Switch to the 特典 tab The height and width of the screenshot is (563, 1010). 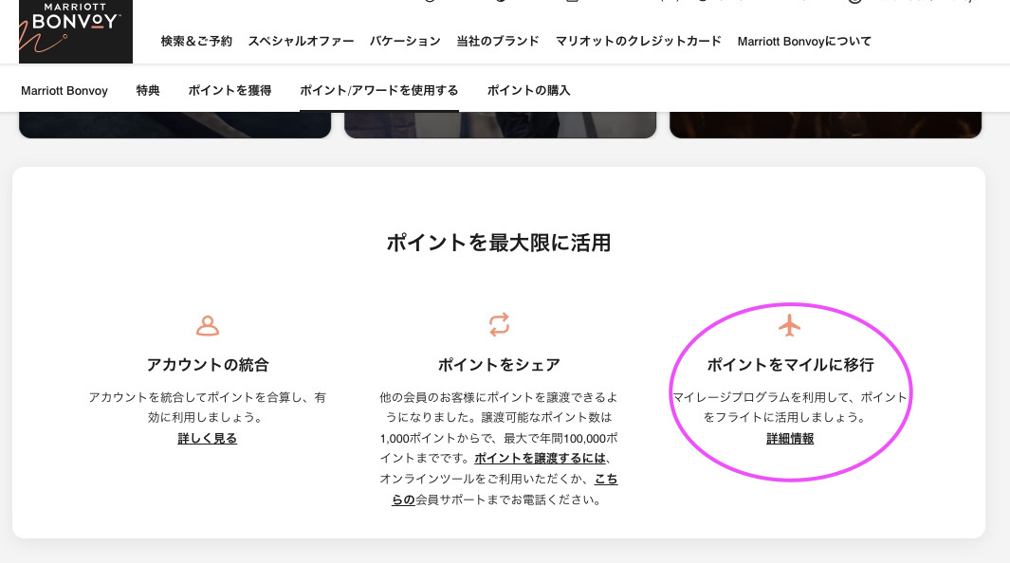point(148,90)
